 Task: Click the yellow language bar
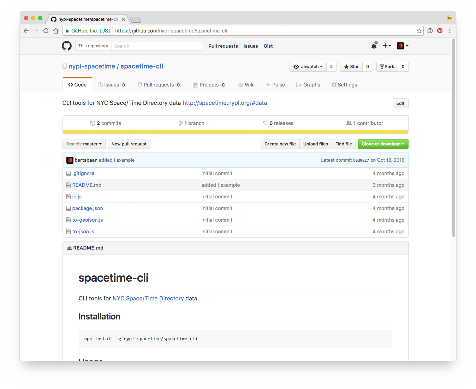(x=236, y=132)
